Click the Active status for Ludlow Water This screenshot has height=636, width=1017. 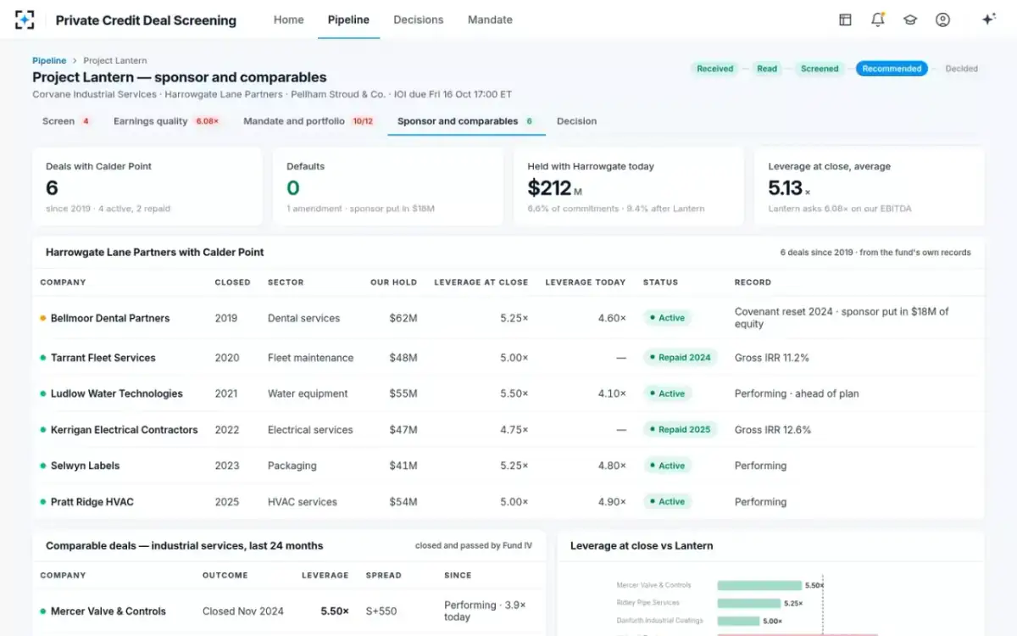coord(668,393)
